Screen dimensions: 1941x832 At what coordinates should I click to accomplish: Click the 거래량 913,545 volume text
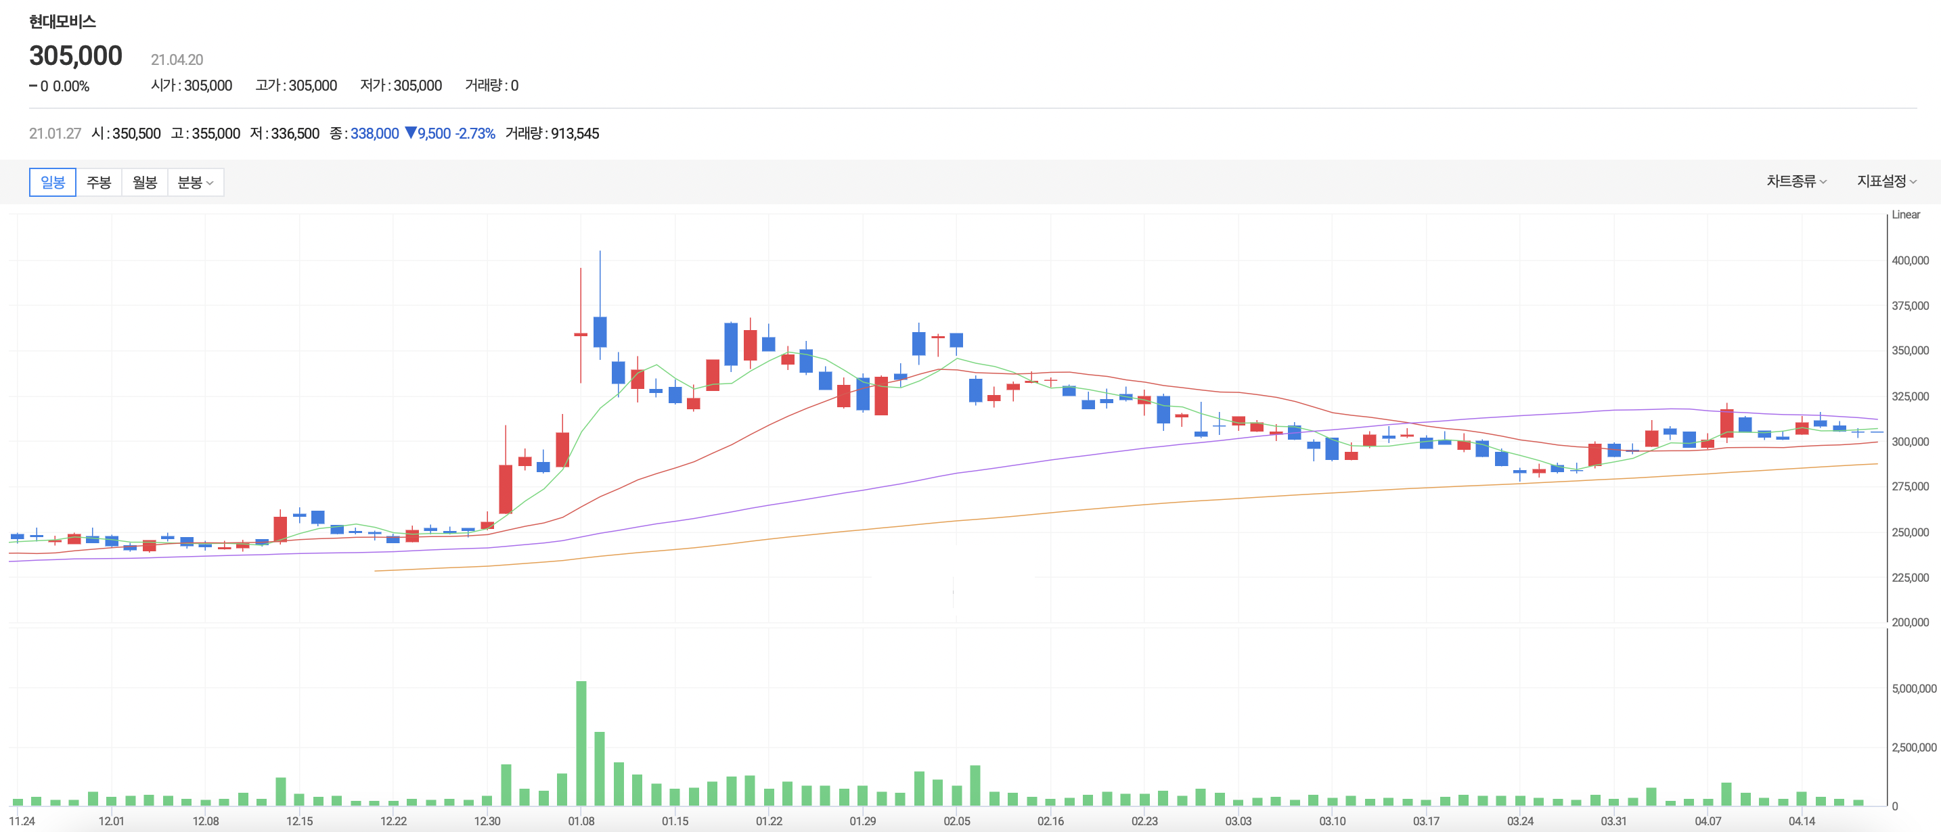(x=552, y=133)
